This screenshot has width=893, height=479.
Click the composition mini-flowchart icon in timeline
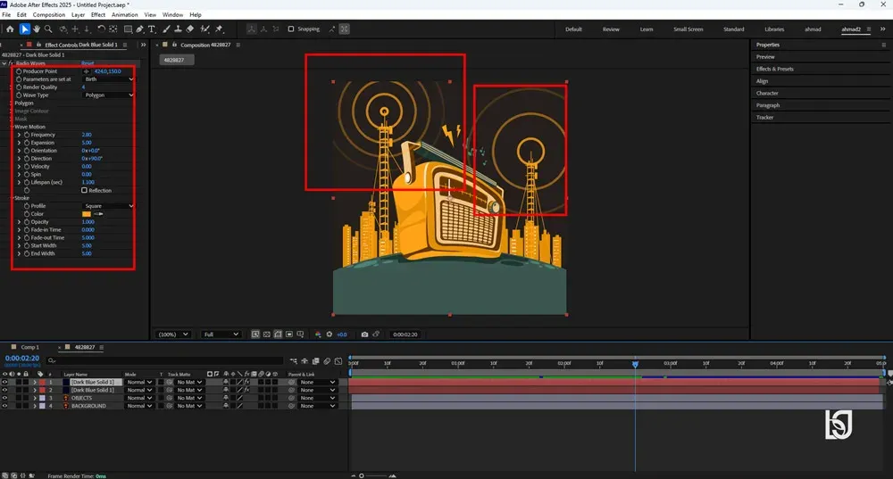(x=293, y=360)
